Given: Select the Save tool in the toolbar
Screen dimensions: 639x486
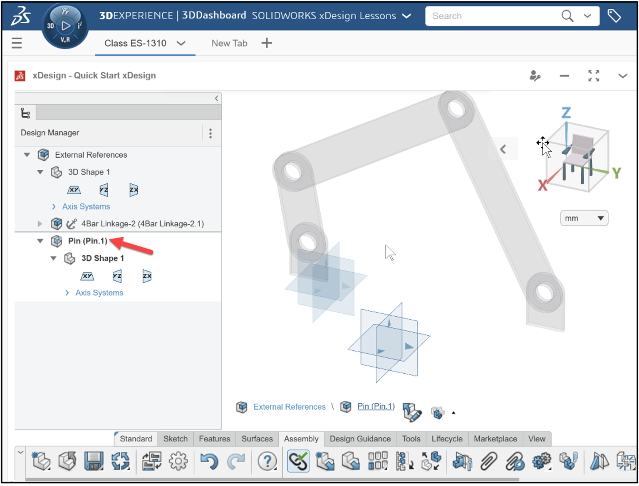Looking at the screenshot, I should pos(93,461).
